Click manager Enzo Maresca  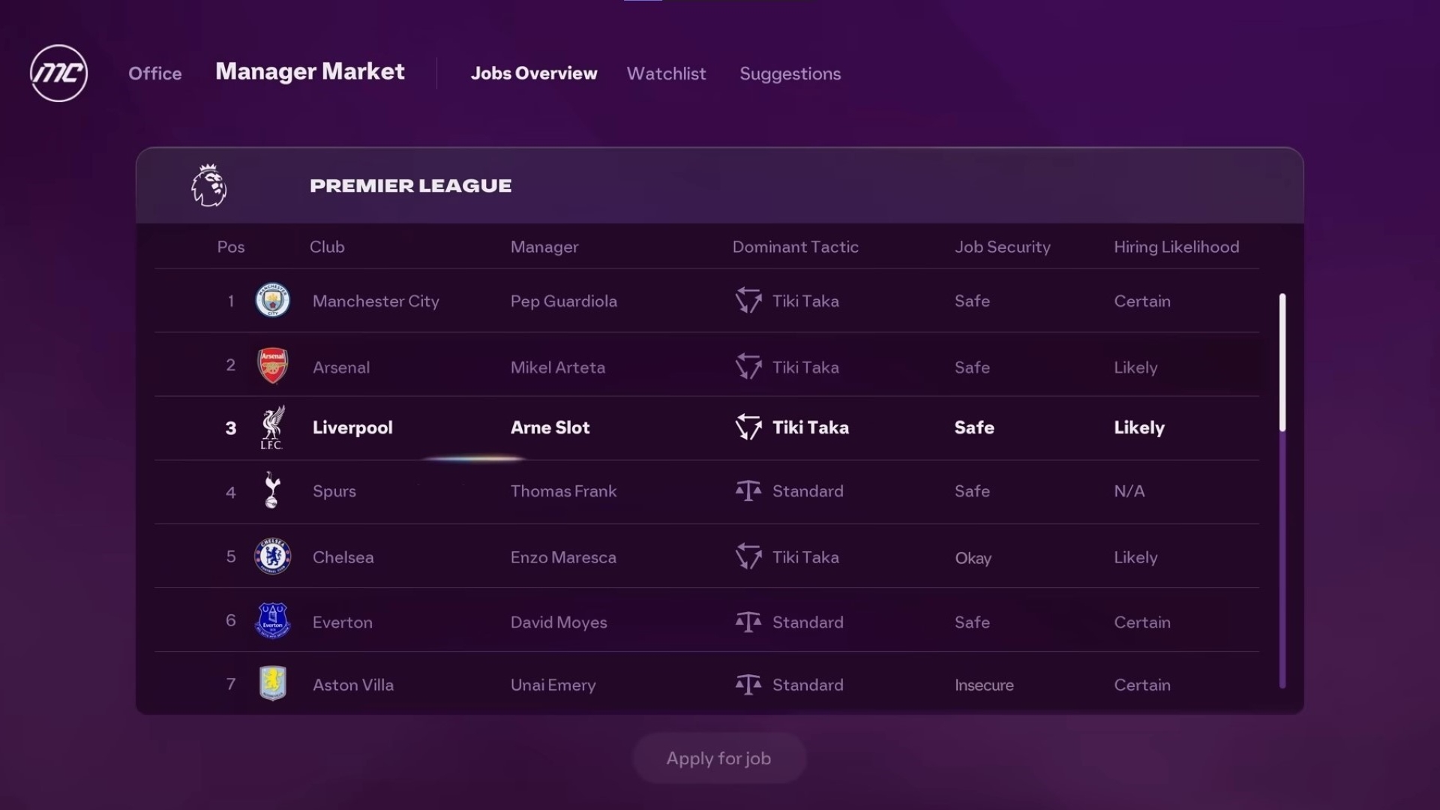(563, 557)
